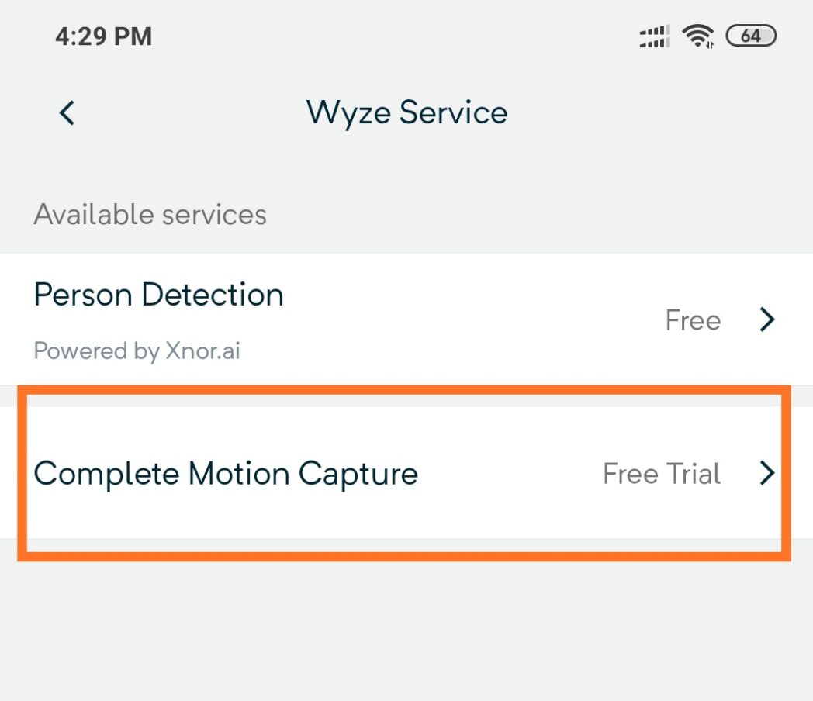Click the empty gray area below services

[406, 628]
